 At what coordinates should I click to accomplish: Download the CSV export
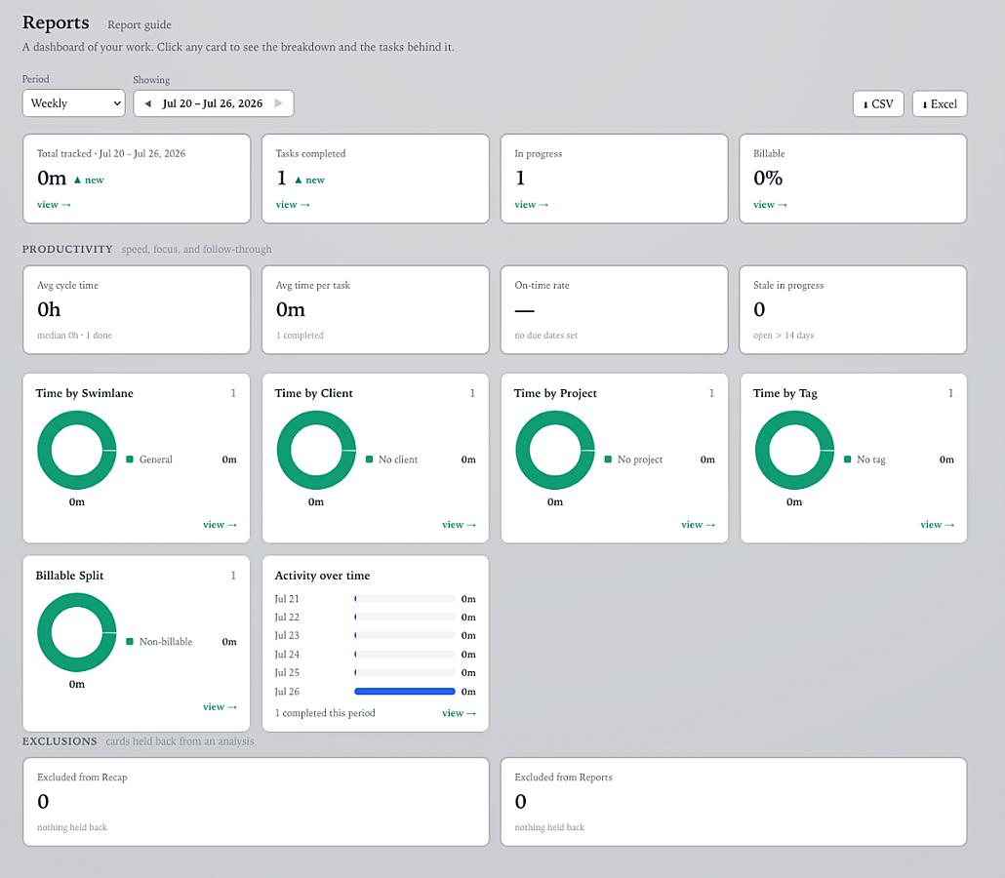[x=878, y=103]
